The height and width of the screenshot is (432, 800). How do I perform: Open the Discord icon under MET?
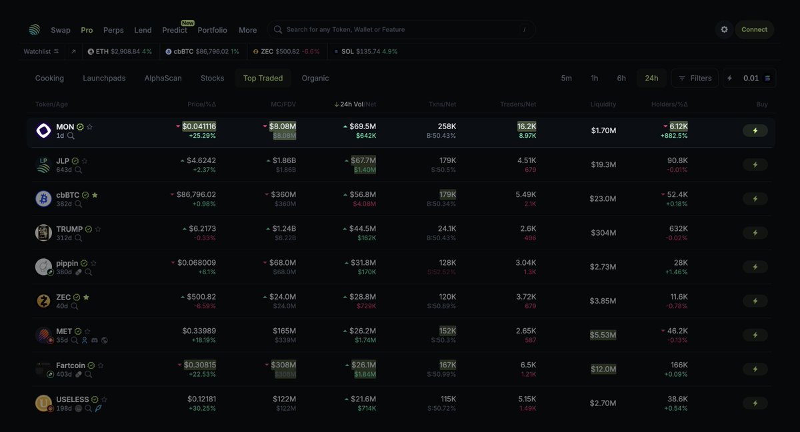coord(94,340)
